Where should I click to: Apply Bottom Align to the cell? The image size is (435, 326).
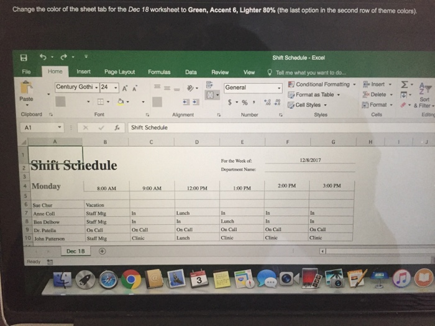click(176, 89)
